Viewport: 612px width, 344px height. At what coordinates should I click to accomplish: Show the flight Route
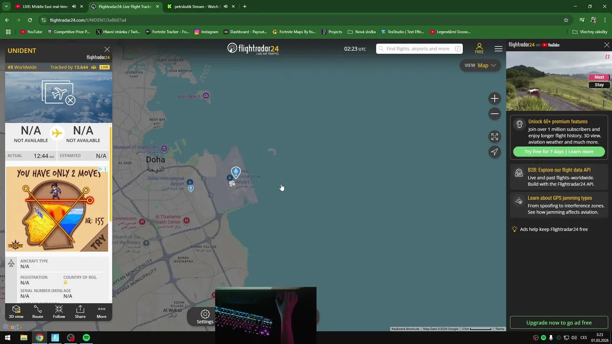click(x=38, y=312)
